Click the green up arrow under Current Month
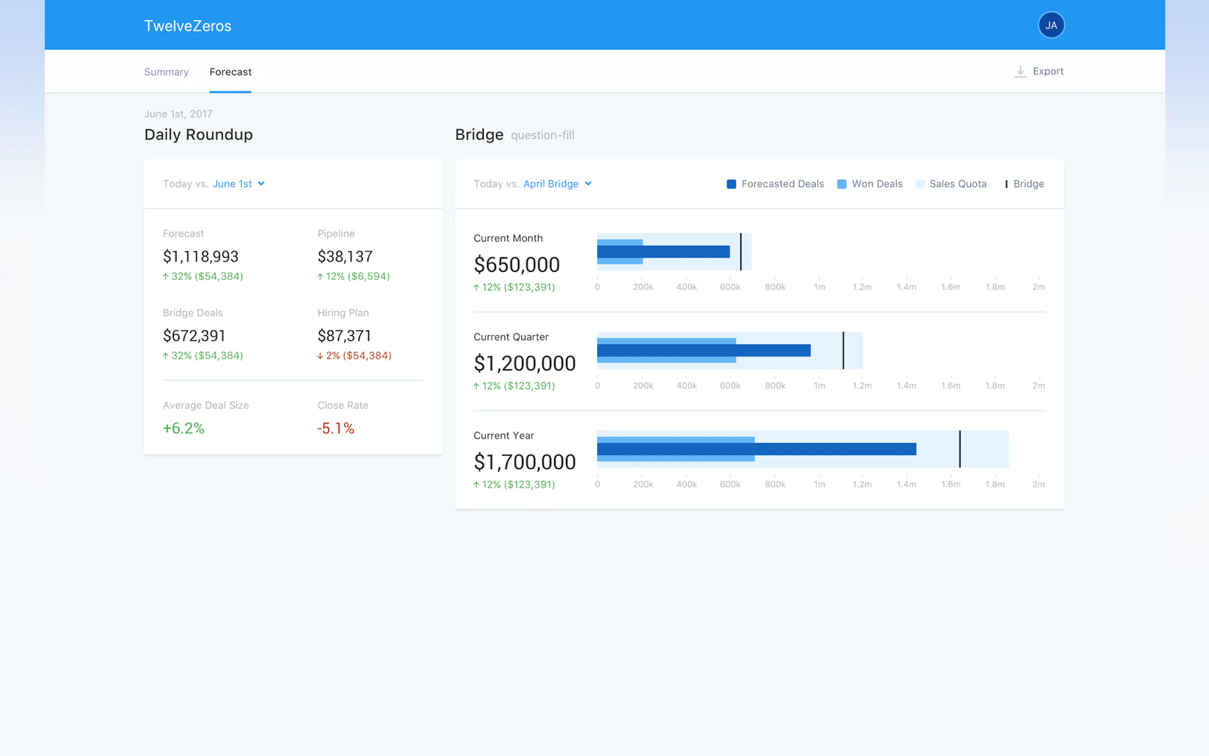The image size is (1209, 756). click(x=476, y=288)
